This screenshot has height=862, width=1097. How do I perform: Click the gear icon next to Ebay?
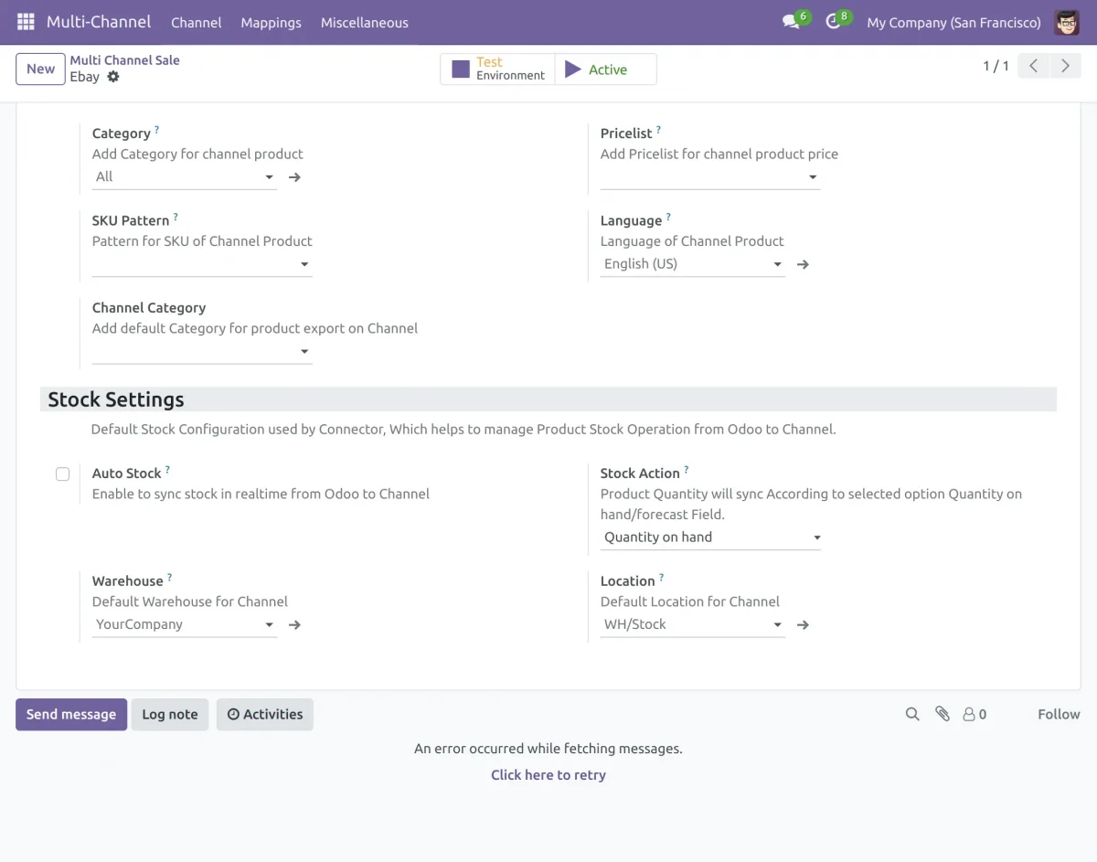click(113, 77)
